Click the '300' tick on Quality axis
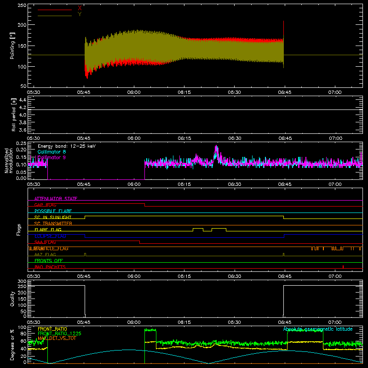Image resolution: width=368 pixels, height=368 pixels. point(22,282)
